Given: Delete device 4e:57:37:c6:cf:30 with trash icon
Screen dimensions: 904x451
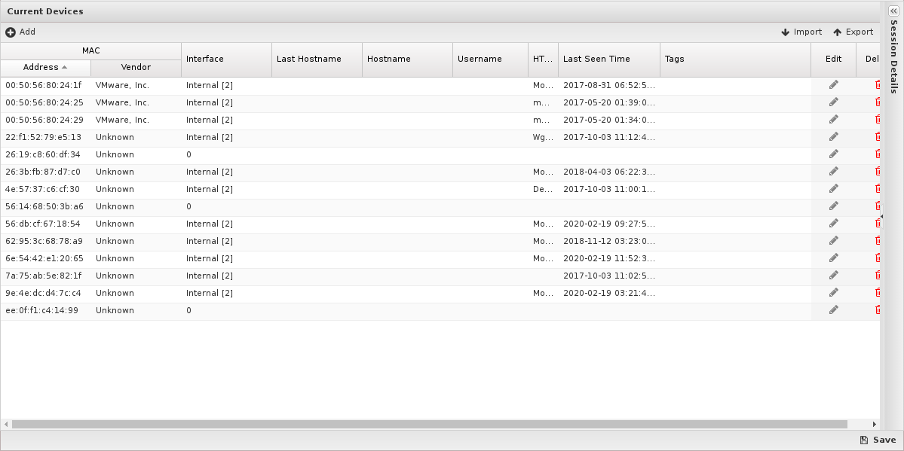Looking at the screenshot, I should point(878,189).
